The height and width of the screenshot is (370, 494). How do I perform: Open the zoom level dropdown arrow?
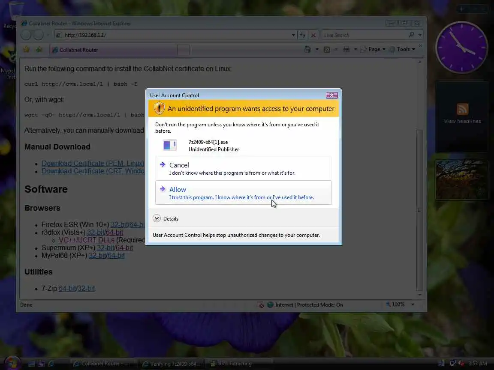pyautogui.click(x=413, y=304)
